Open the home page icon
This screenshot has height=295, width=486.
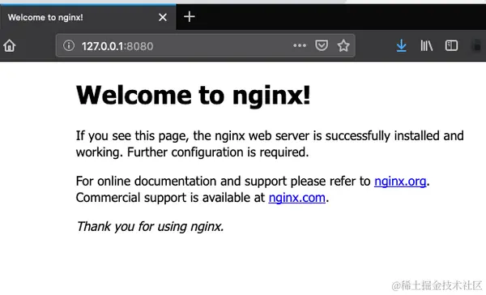tap(10, 46)
